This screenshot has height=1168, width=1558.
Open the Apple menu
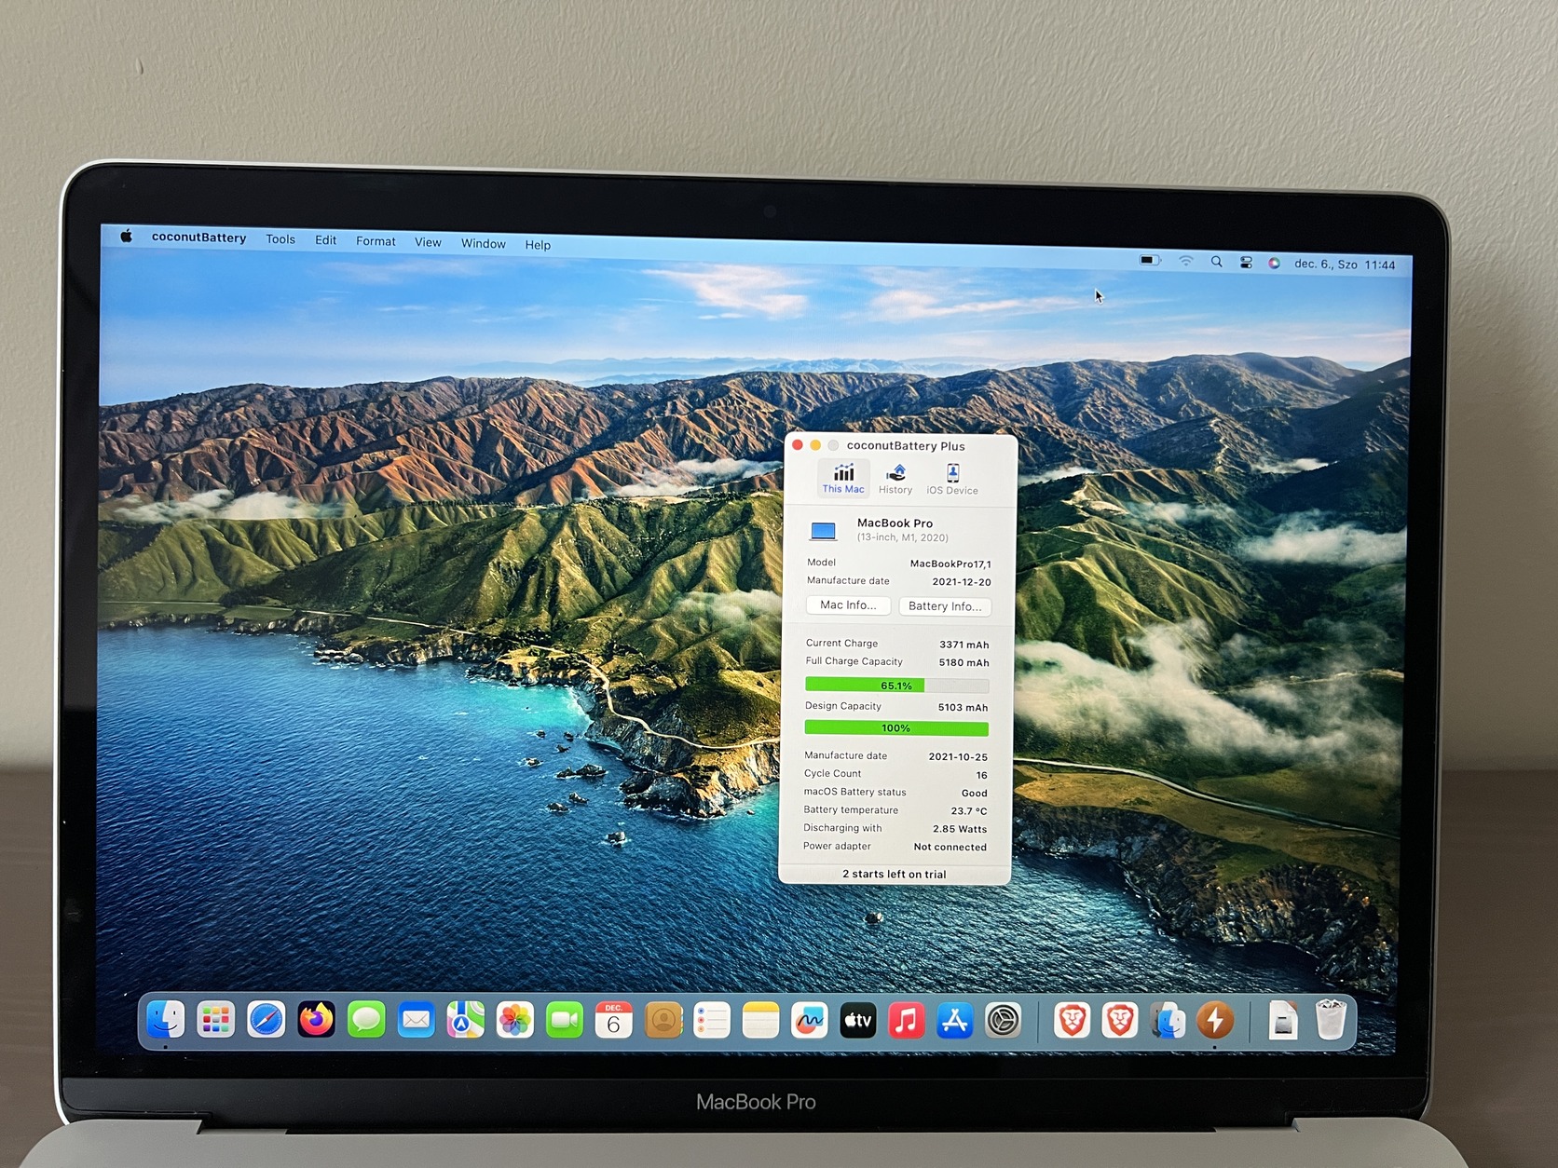127,236
